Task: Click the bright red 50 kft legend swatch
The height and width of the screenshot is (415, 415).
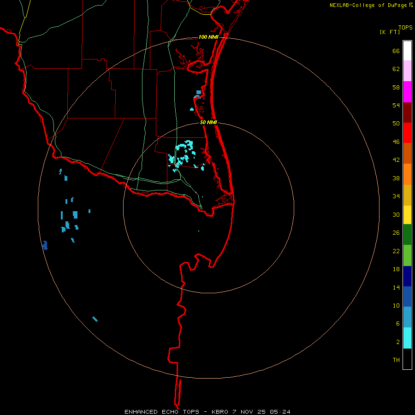Action: (407, 133)
